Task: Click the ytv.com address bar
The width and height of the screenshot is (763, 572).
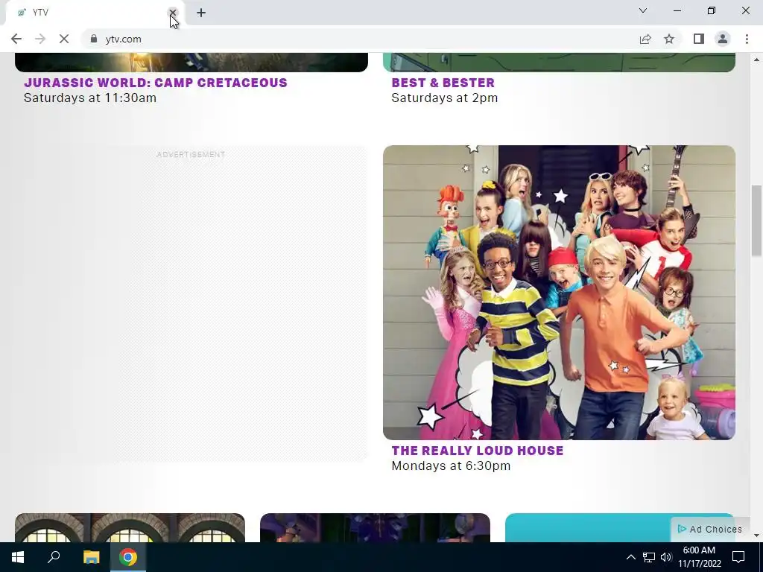Action: [x=360, y=39]
